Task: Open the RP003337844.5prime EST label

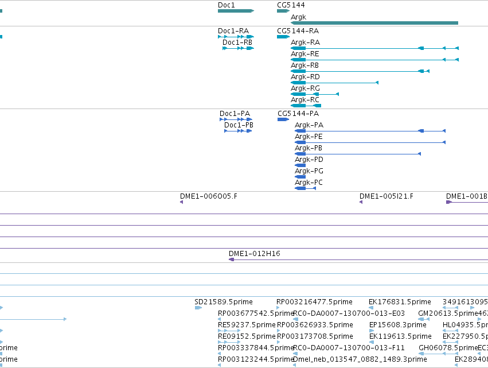Action: (256, 348)
